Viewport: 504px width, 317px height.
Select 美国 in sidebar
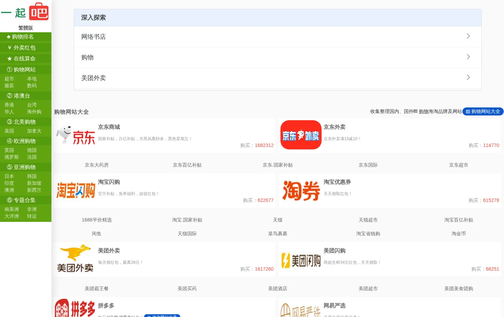[9, 131]
